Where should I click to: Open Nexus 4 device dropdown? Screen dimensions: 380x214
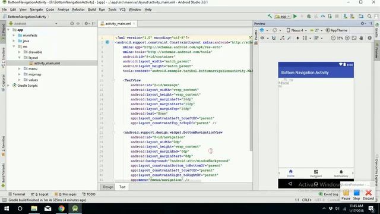pos(297,30)
